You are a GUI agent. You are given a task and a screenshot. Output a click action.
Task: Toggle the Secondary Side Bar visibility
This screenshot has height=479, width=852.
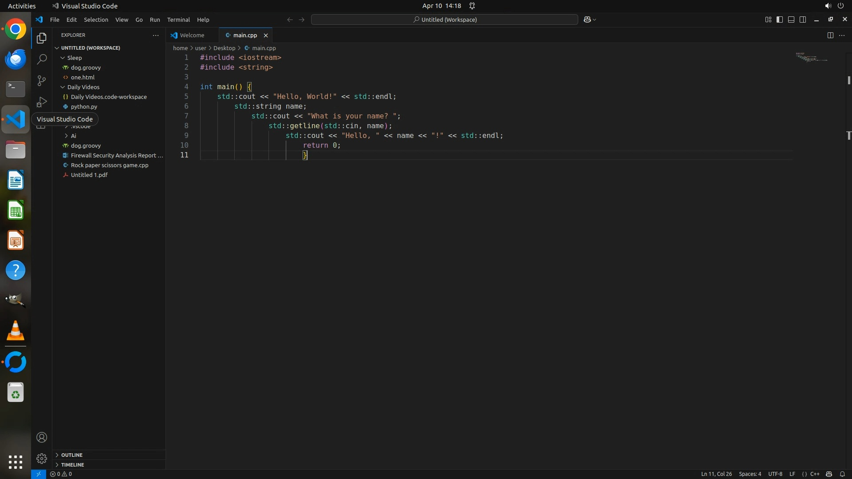pos(803,20)
